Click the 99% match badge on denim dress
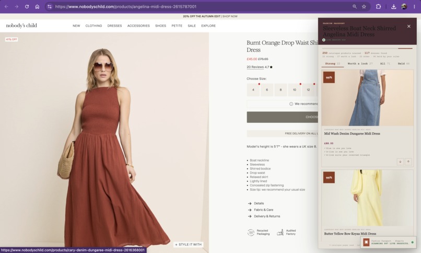 (329, 77)
